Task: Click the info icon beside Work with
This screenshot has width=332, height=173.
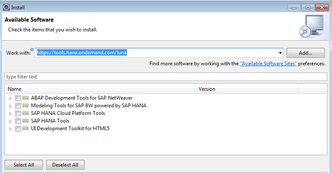Action: pos(32,50)
